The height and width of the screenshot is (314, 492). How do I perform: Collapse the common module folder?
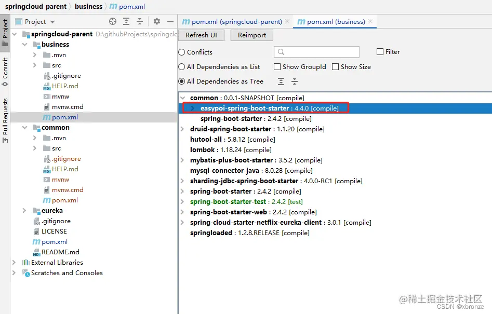click(x=25, y=128)
